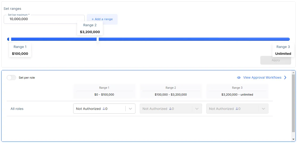The image size is (297, 143).
Task: Open the View Approval Workflows link
Action: pyautogui.click(x=262, y=78)
